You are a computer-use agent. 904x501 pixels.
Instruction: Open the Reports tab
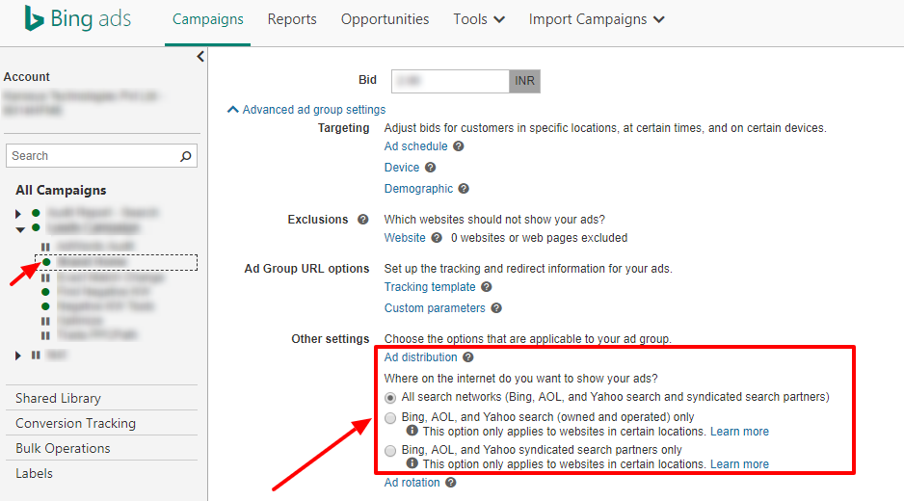pyautogui.click(x=292, y=19)
